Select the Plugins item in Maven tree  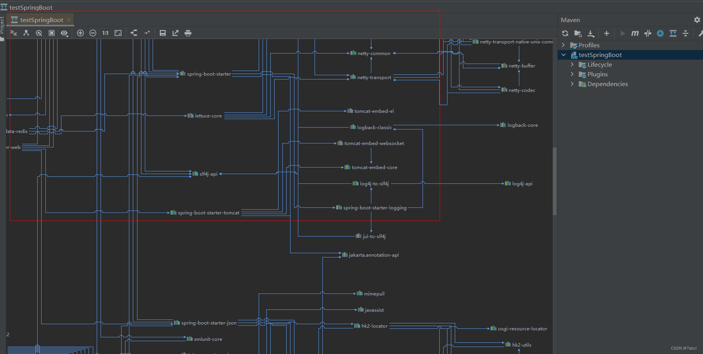597,74
